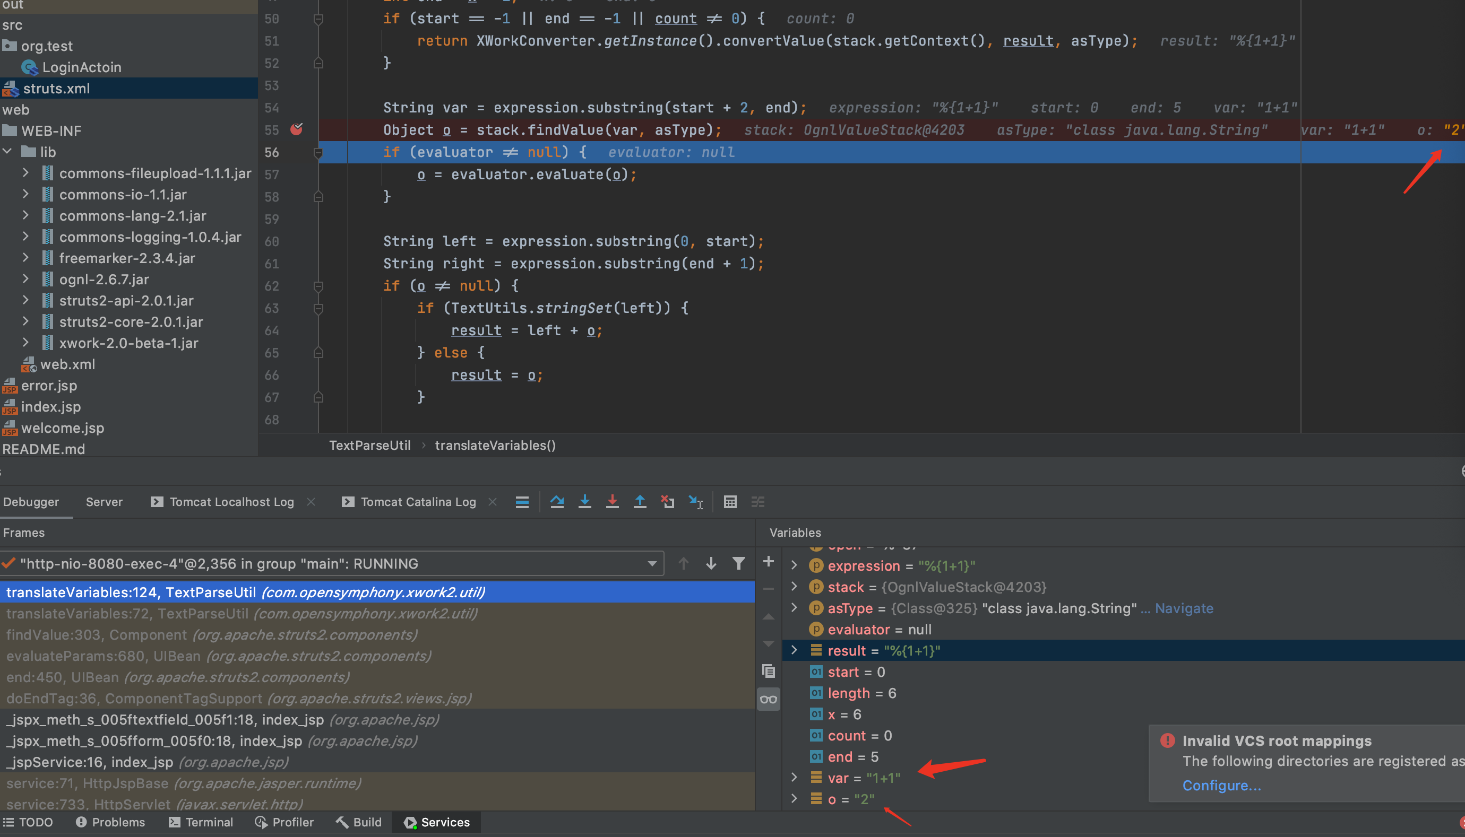Click Force Step Into red arrow icon

[612, 501]
